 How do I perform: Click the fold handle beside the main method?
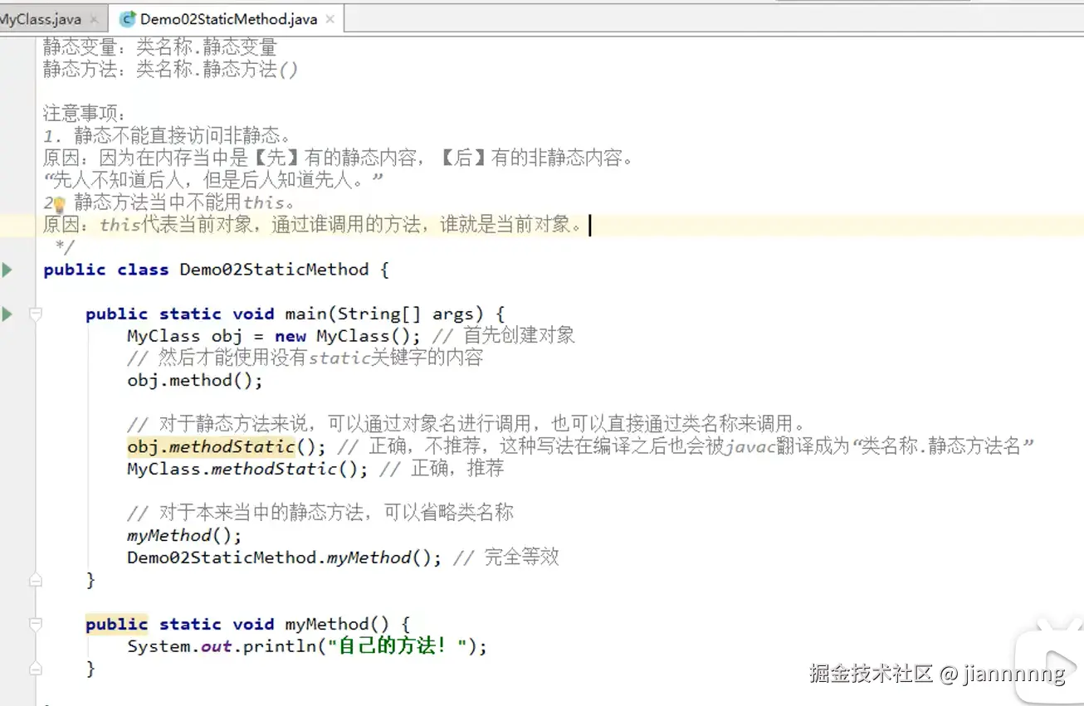35,314
